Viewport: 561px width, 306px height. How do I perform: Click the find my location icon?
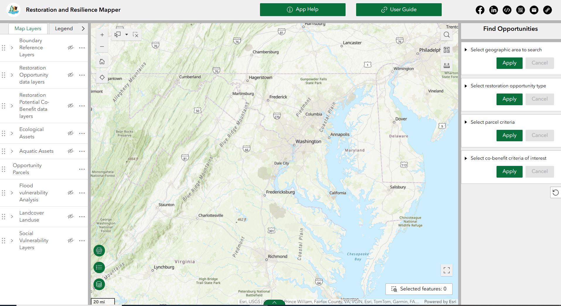click(102, 77)
